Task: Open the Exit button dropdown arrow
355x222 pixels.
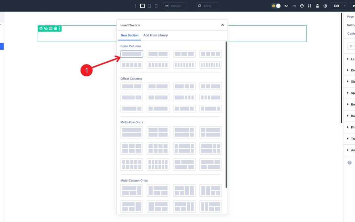Action: [344, 6]
